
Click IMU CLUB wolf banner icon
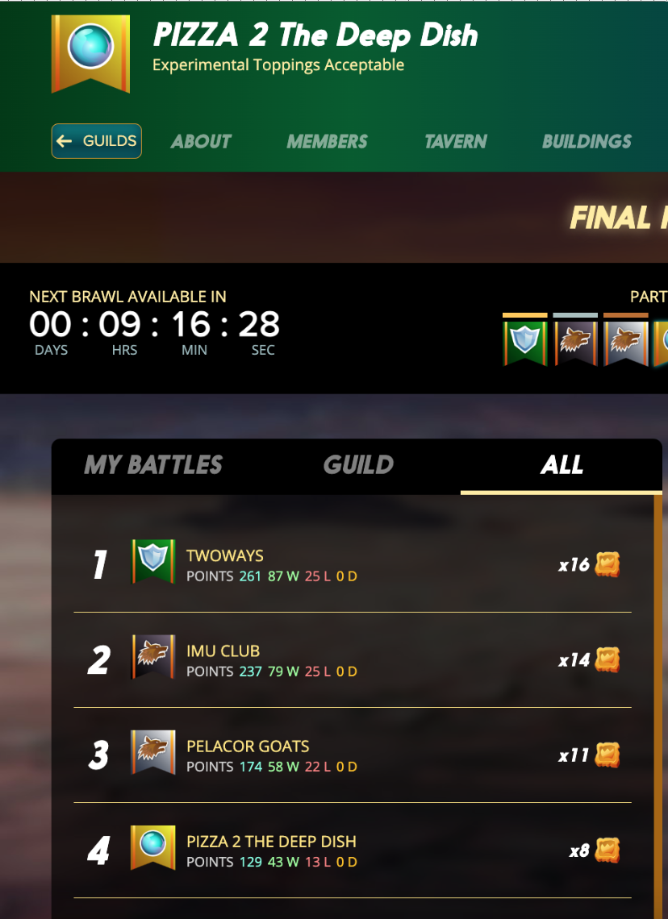coord(153,656)
